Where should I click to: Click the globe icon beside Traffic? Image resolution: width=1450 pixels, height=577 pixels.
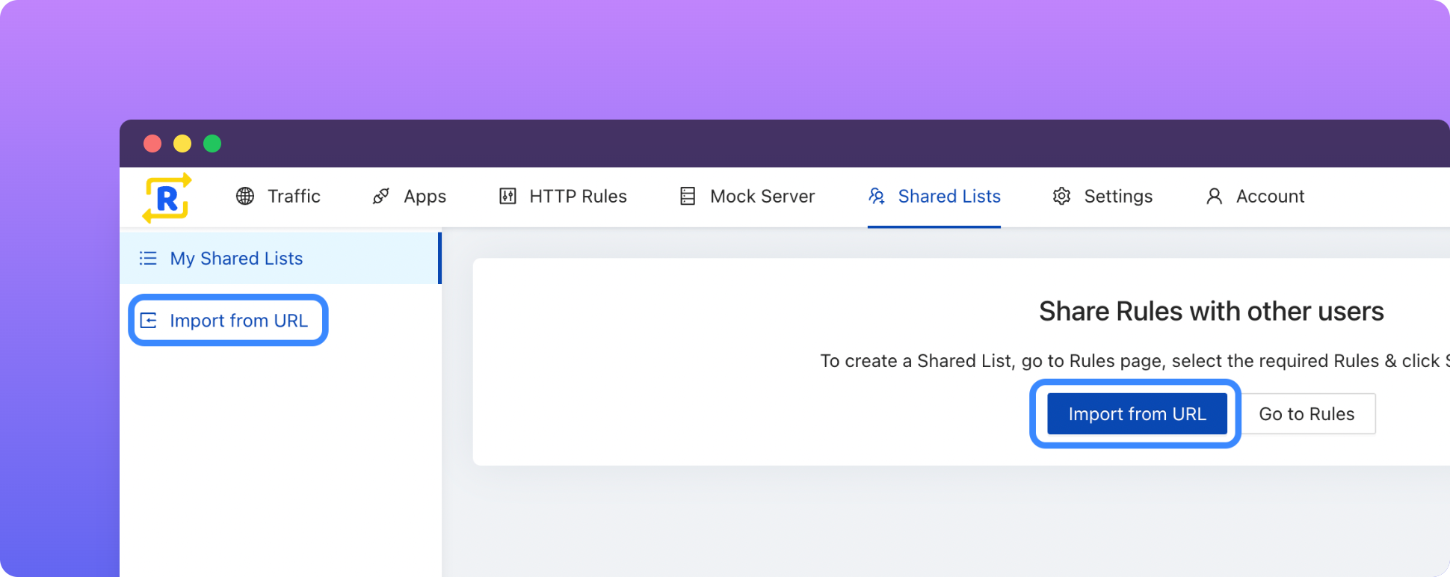tap(245, 196)
